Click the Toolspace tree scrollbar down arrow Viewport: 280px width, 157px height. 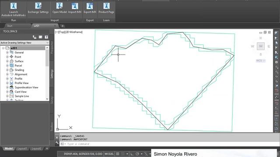point(47,99)
